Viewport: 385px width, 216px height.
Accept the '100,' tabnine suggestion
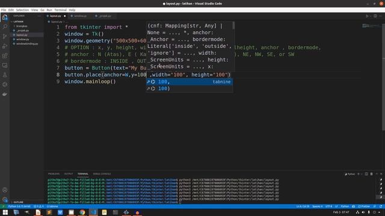189,82
